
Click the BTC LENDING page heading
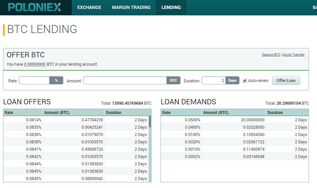click(x=42, y=29)
